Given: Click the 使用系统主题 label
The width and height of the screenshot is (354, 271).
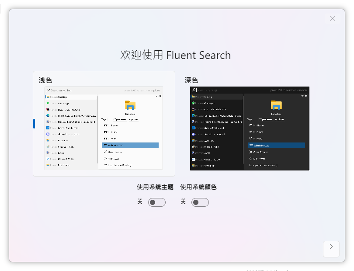Looking at the screenshot, I should pyautogui.click(x=155, y=187).
